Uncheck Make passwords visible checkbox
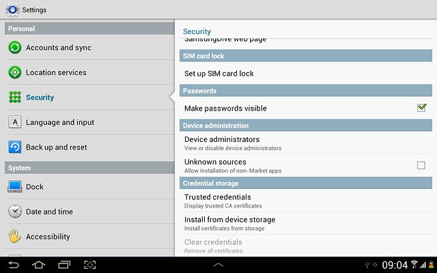The height and width of the screenshot is (273, 437). coord(421,108)
